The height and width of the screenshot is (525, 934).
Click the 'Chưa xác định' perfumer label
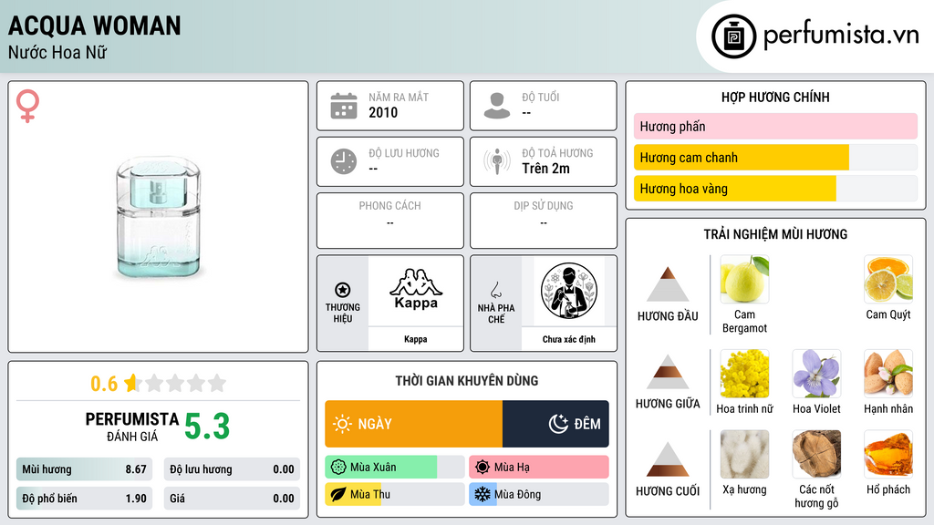pos(569,339)
